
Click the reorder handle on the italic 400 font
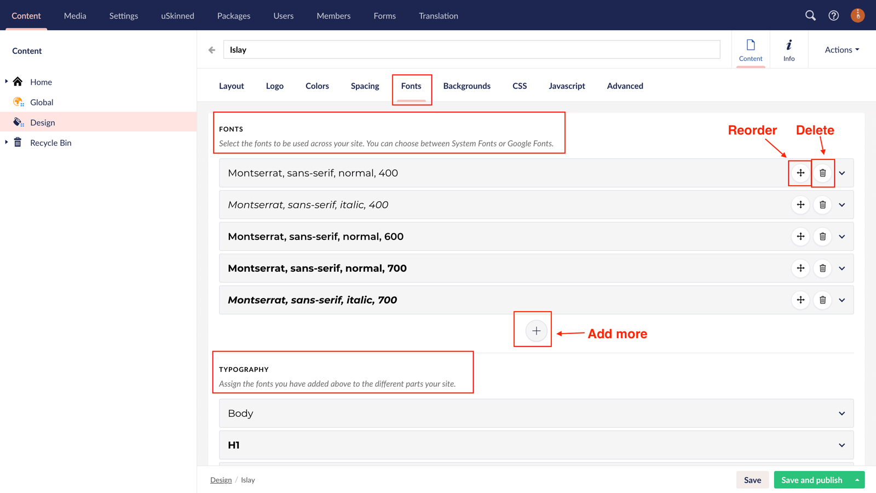point(800,204)
